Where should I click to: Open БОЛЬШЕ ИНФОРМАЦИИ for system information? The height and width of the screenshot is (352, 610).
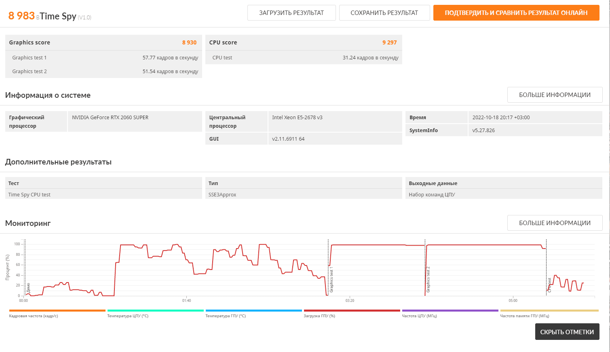pos(555,95)
